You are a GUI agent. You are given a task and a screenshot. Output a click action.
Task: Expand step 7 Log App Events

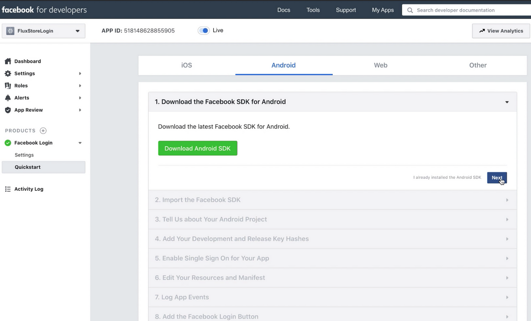(333, 297)
